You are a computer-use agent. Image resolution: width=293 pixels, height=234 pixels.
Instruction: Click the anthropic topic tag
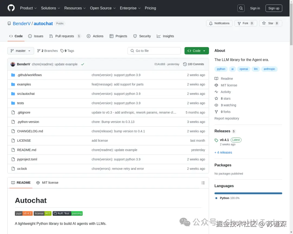[269, 69]
